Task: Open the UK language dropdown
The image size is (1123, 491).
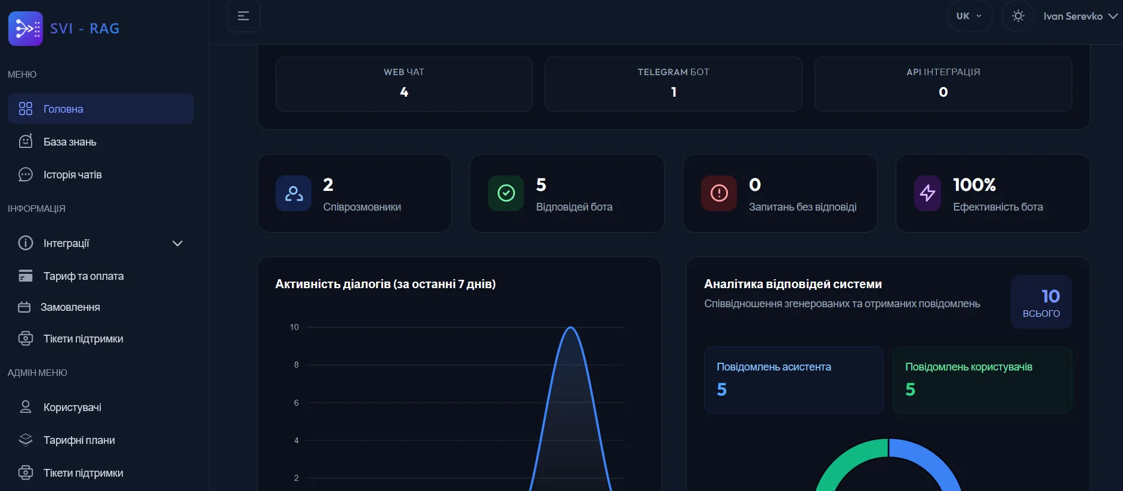Action: [969, 16]
